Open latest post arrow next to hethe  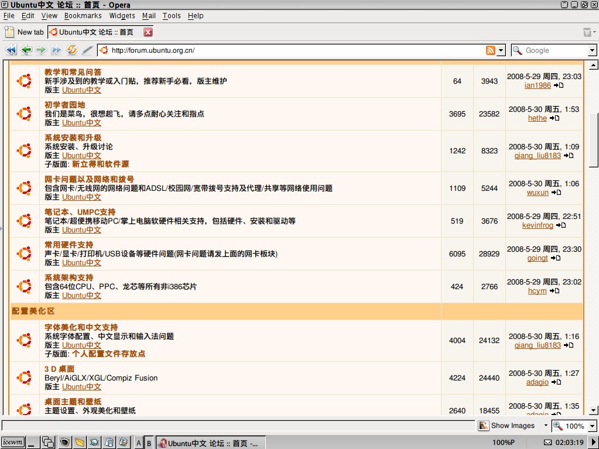click(x=554, y=118)
